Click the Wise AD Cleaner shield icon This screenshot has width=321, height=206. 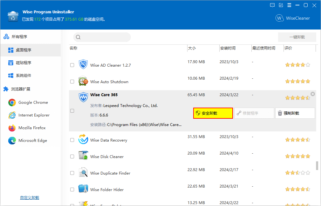pyautogui.click(x=83, y=64)
